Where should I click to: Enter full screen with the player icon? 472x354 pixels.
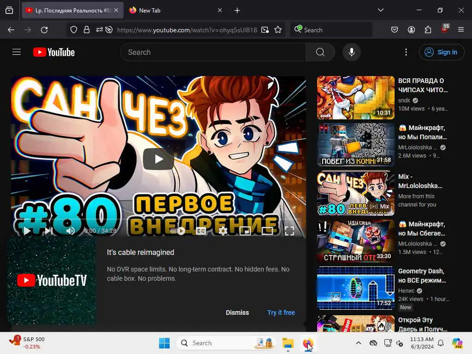[x=289, y=231]
